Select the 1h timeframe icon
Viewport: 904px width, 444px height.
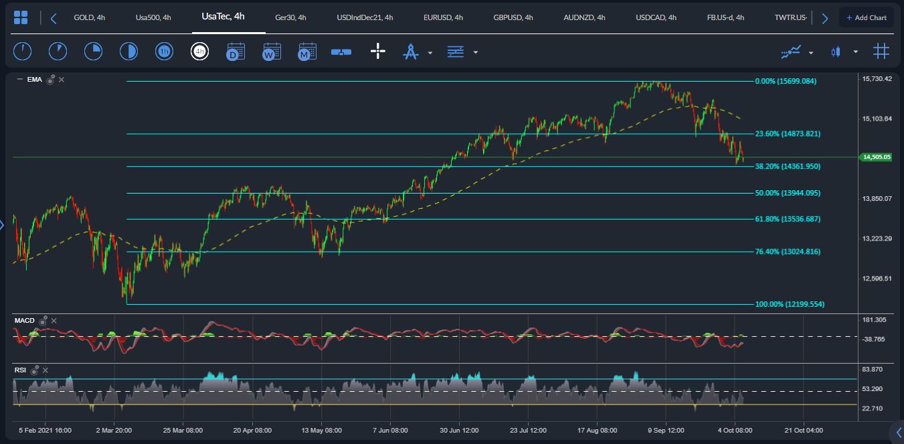point(164,52)
